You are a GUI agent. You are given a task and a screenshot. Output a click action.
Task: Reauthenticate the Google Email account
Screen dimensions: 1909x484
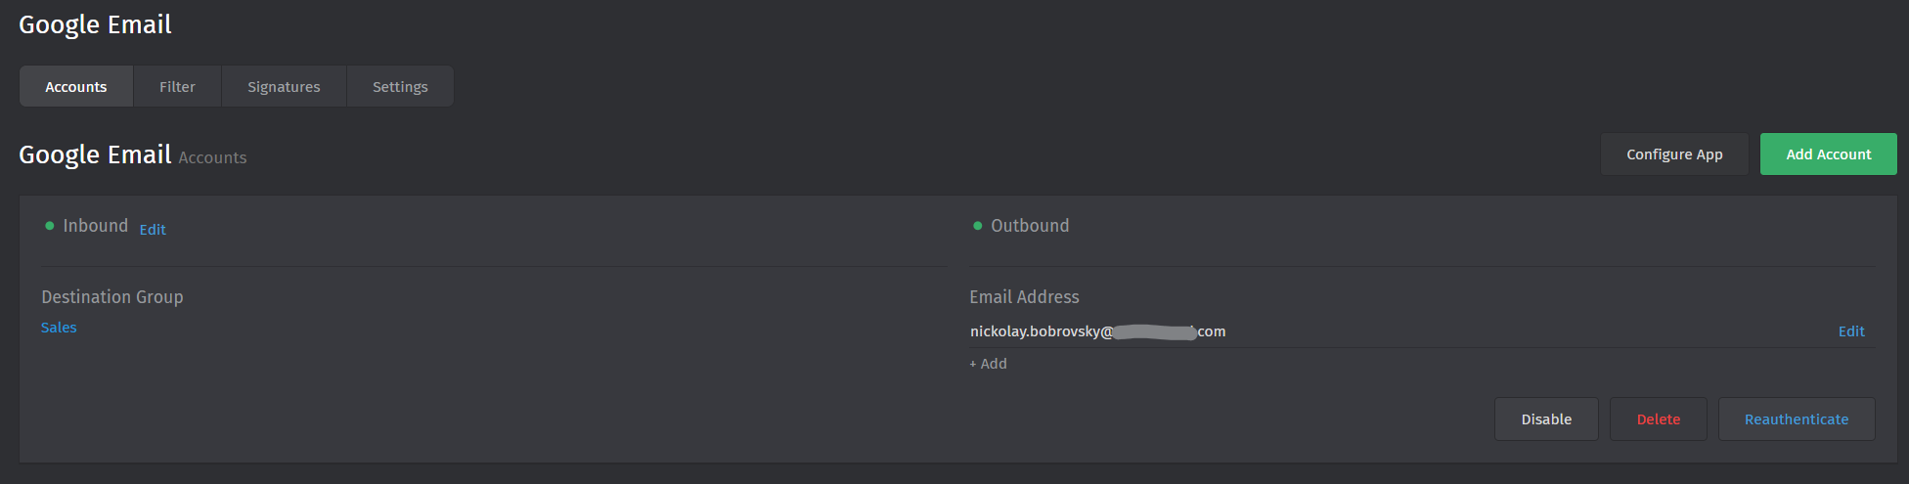tap(1797, 419)
